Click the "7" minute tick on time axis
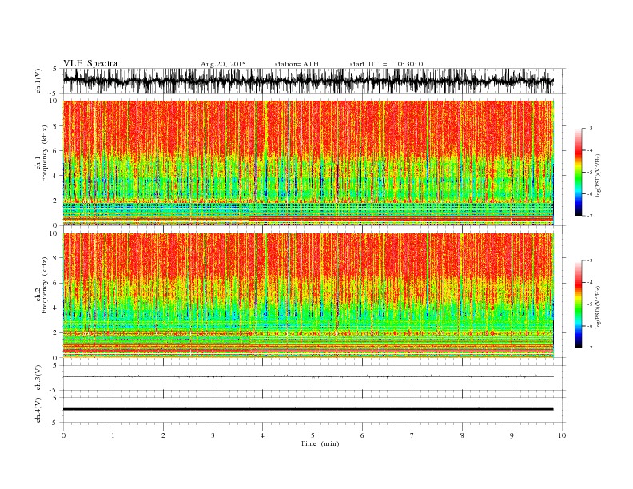633x489 pixels. (412, 435)
